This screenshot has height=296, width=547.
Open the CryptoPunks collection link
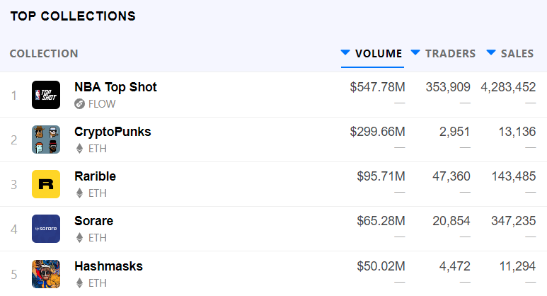click(x=113, y=132)
